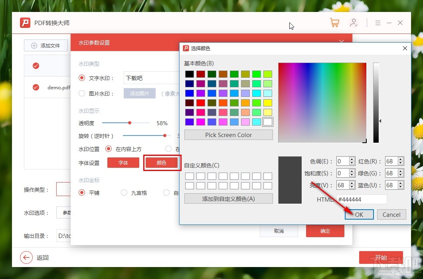Open the hamburger menu icon
423x279 pixels.
[x=378, y=23]
